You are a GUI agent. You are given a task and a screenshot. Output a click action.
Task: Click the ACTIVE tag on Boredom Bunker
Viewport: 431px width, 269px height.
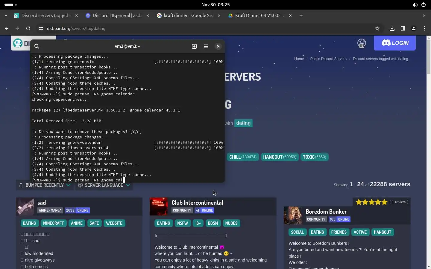pos(360,232)
